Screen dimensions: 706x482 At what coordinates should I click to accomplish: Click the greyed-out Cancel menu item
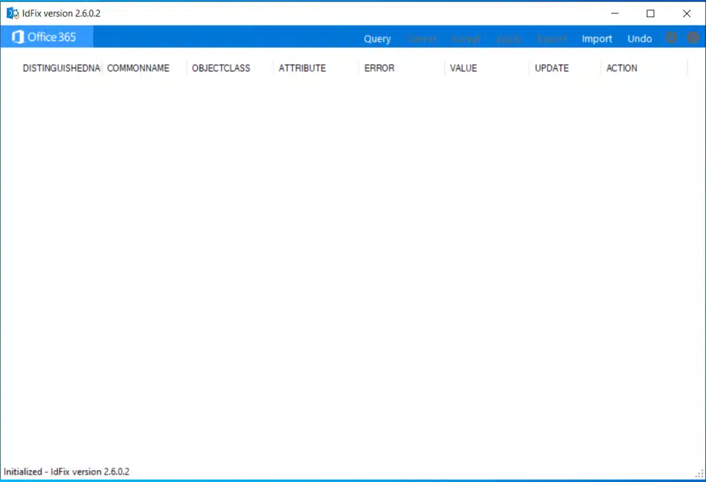pos(421,39)
